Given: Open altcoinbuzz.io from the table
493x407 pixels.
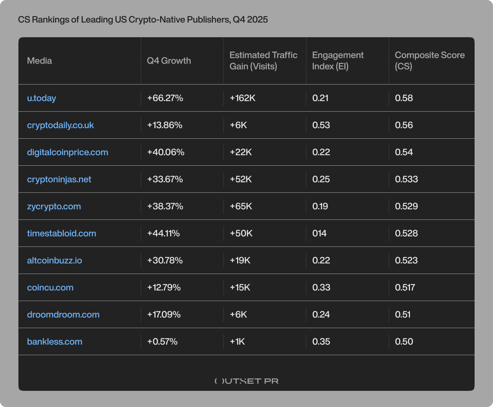Looking at the screenshot, I should click(x=54, y=260).
